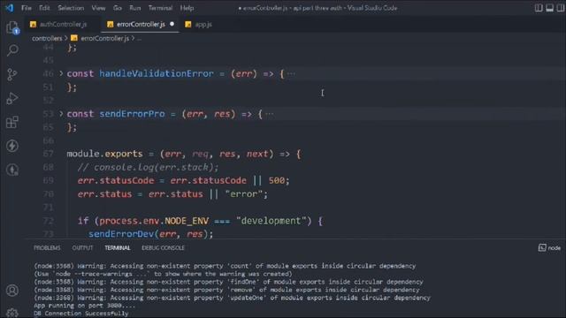The image size is (566, 318).
Task: Open the Extensions view
Action: [12, 122]
